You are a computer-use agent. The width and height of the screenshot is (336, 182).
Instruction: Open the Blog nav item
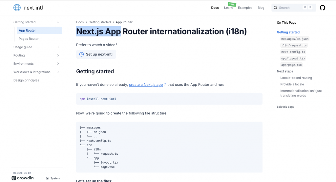pyautogui.click(x=261, y=8)
